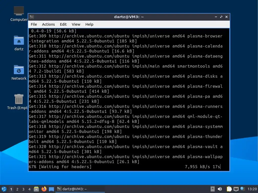The height and width of the screenshot is (193, 258).
Task: Click the dartz@VM3 window title text
Action: pos(129,17)
